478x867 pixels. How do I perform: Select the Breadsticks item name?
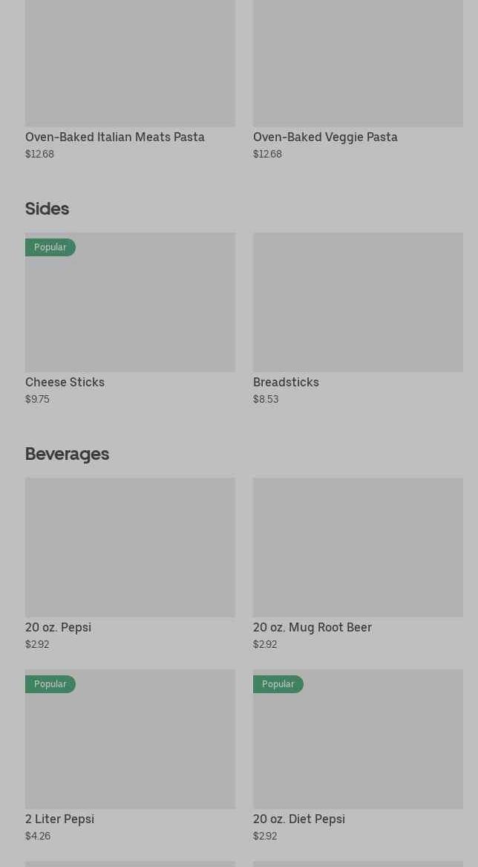[286, 382]
